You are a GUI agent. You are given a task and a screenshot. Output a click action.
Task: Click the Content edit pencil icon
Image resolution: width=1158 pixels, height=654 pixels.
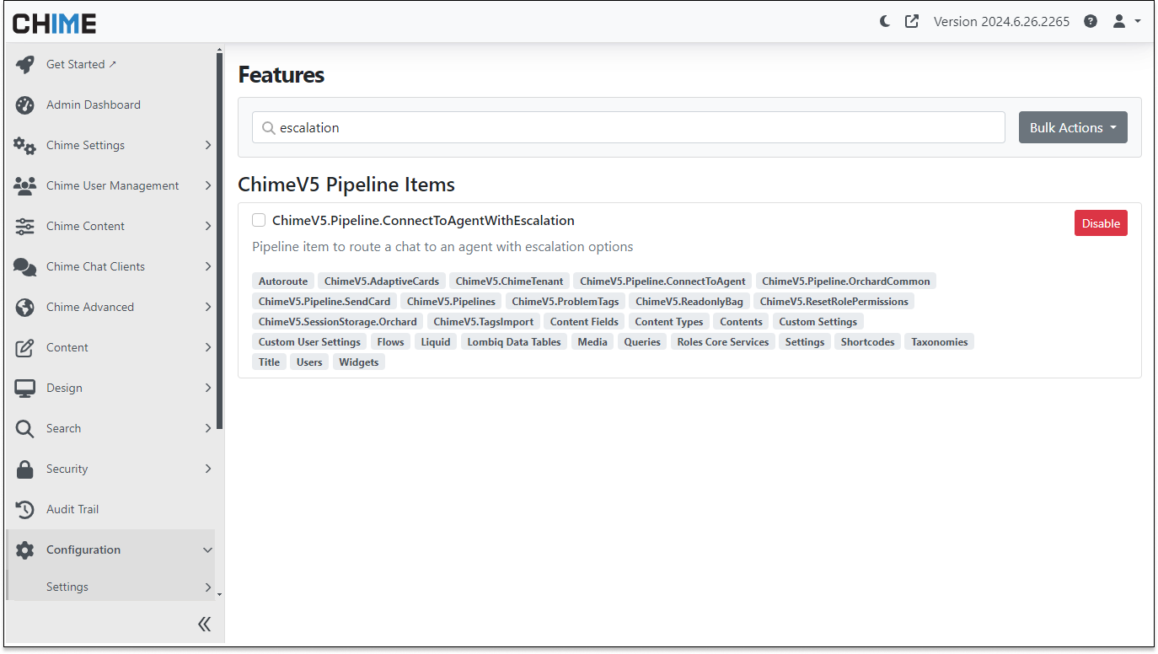pos(25,347)
